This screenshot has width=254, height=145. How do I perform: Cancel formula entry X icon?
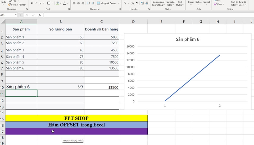(26, 15)
